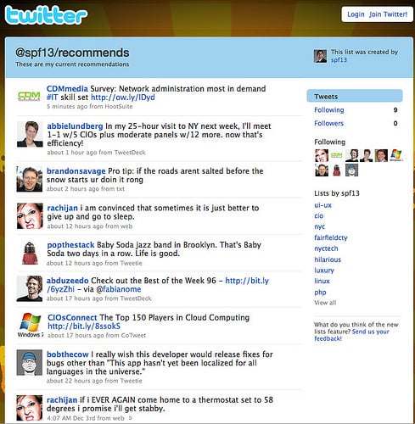Screen dimensions: 415x424
Task: Open the ui-ux list
Action: (x=322, y=205)
